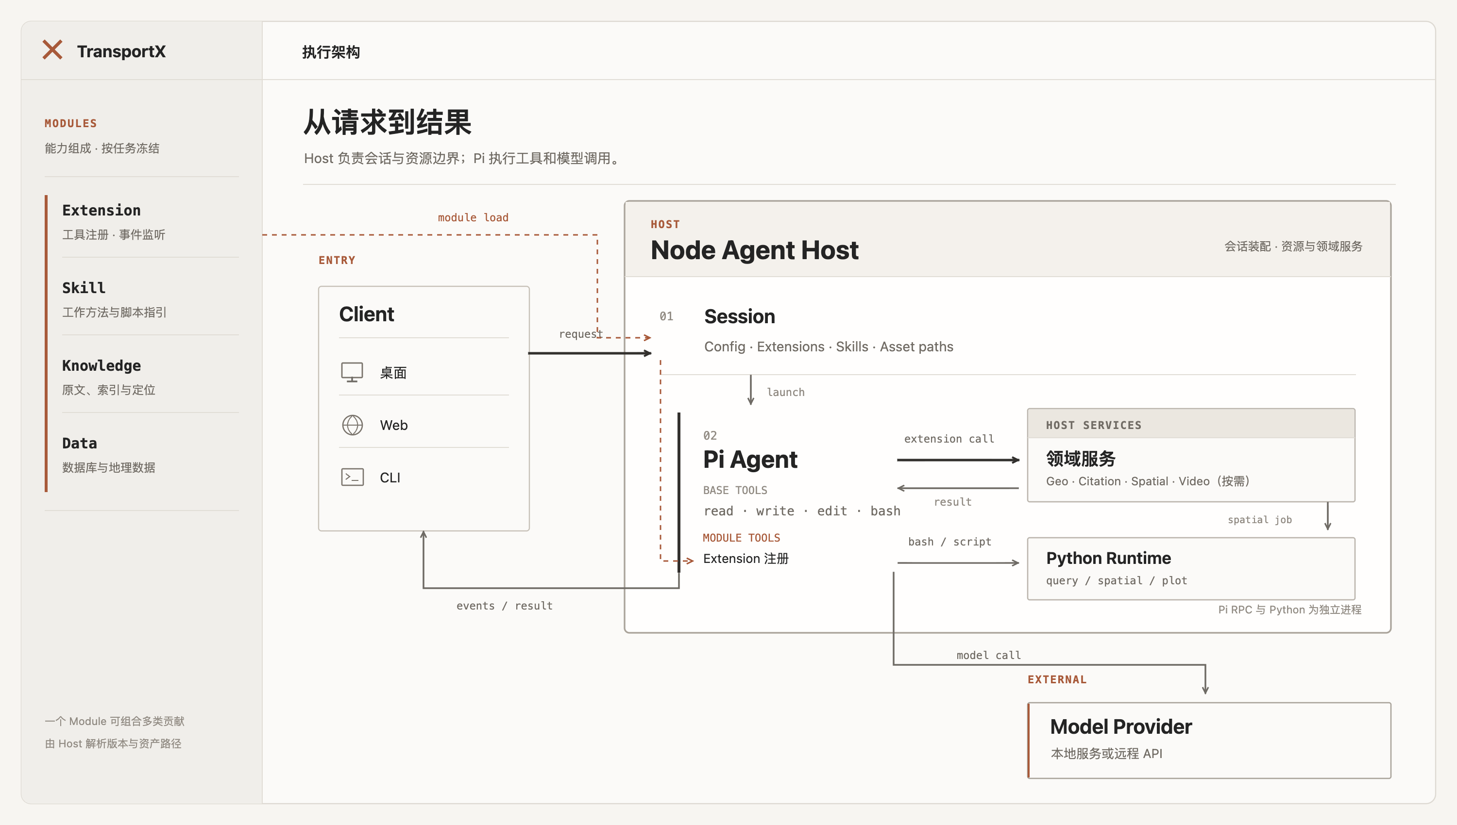The height and width of the screenshot is (825, 1457).
Task: Click the Python Runtime card title
Action: [x=1108, y=558]
